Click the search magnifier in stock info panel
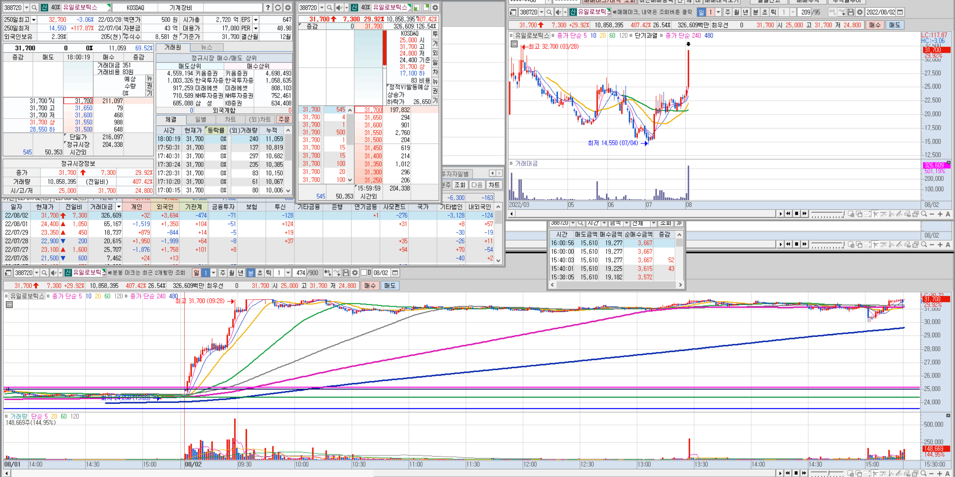 34,8
